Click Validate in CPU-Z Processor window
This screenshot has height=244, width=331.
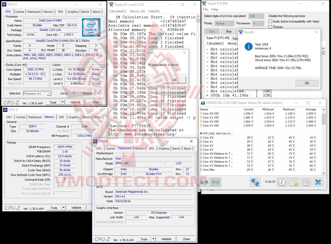click(x=75, y=102)
